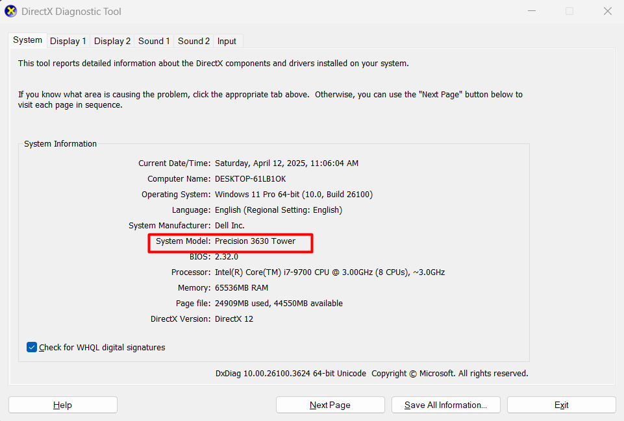Close the DirectX Diagnostic Tool window

point(607,11)
